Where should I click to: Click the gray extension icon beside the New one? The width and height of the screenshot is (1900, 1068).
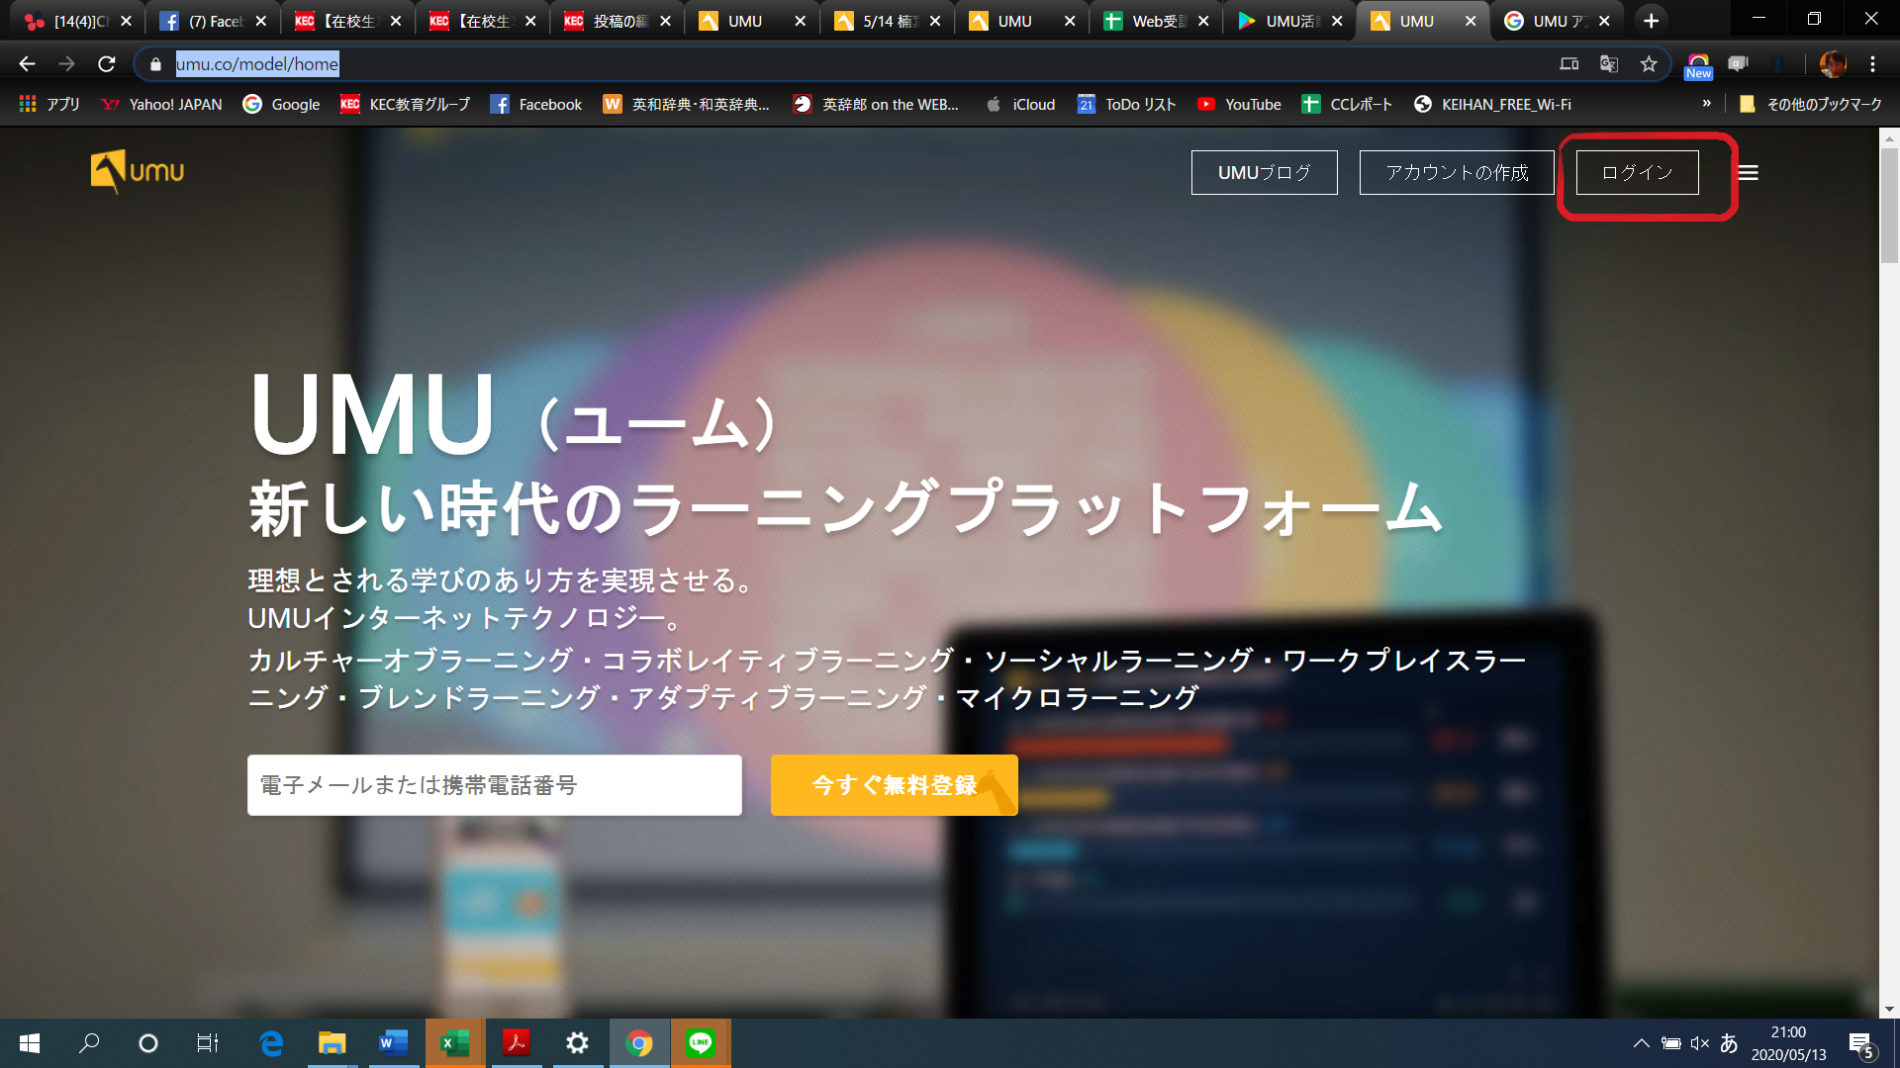1738,64
